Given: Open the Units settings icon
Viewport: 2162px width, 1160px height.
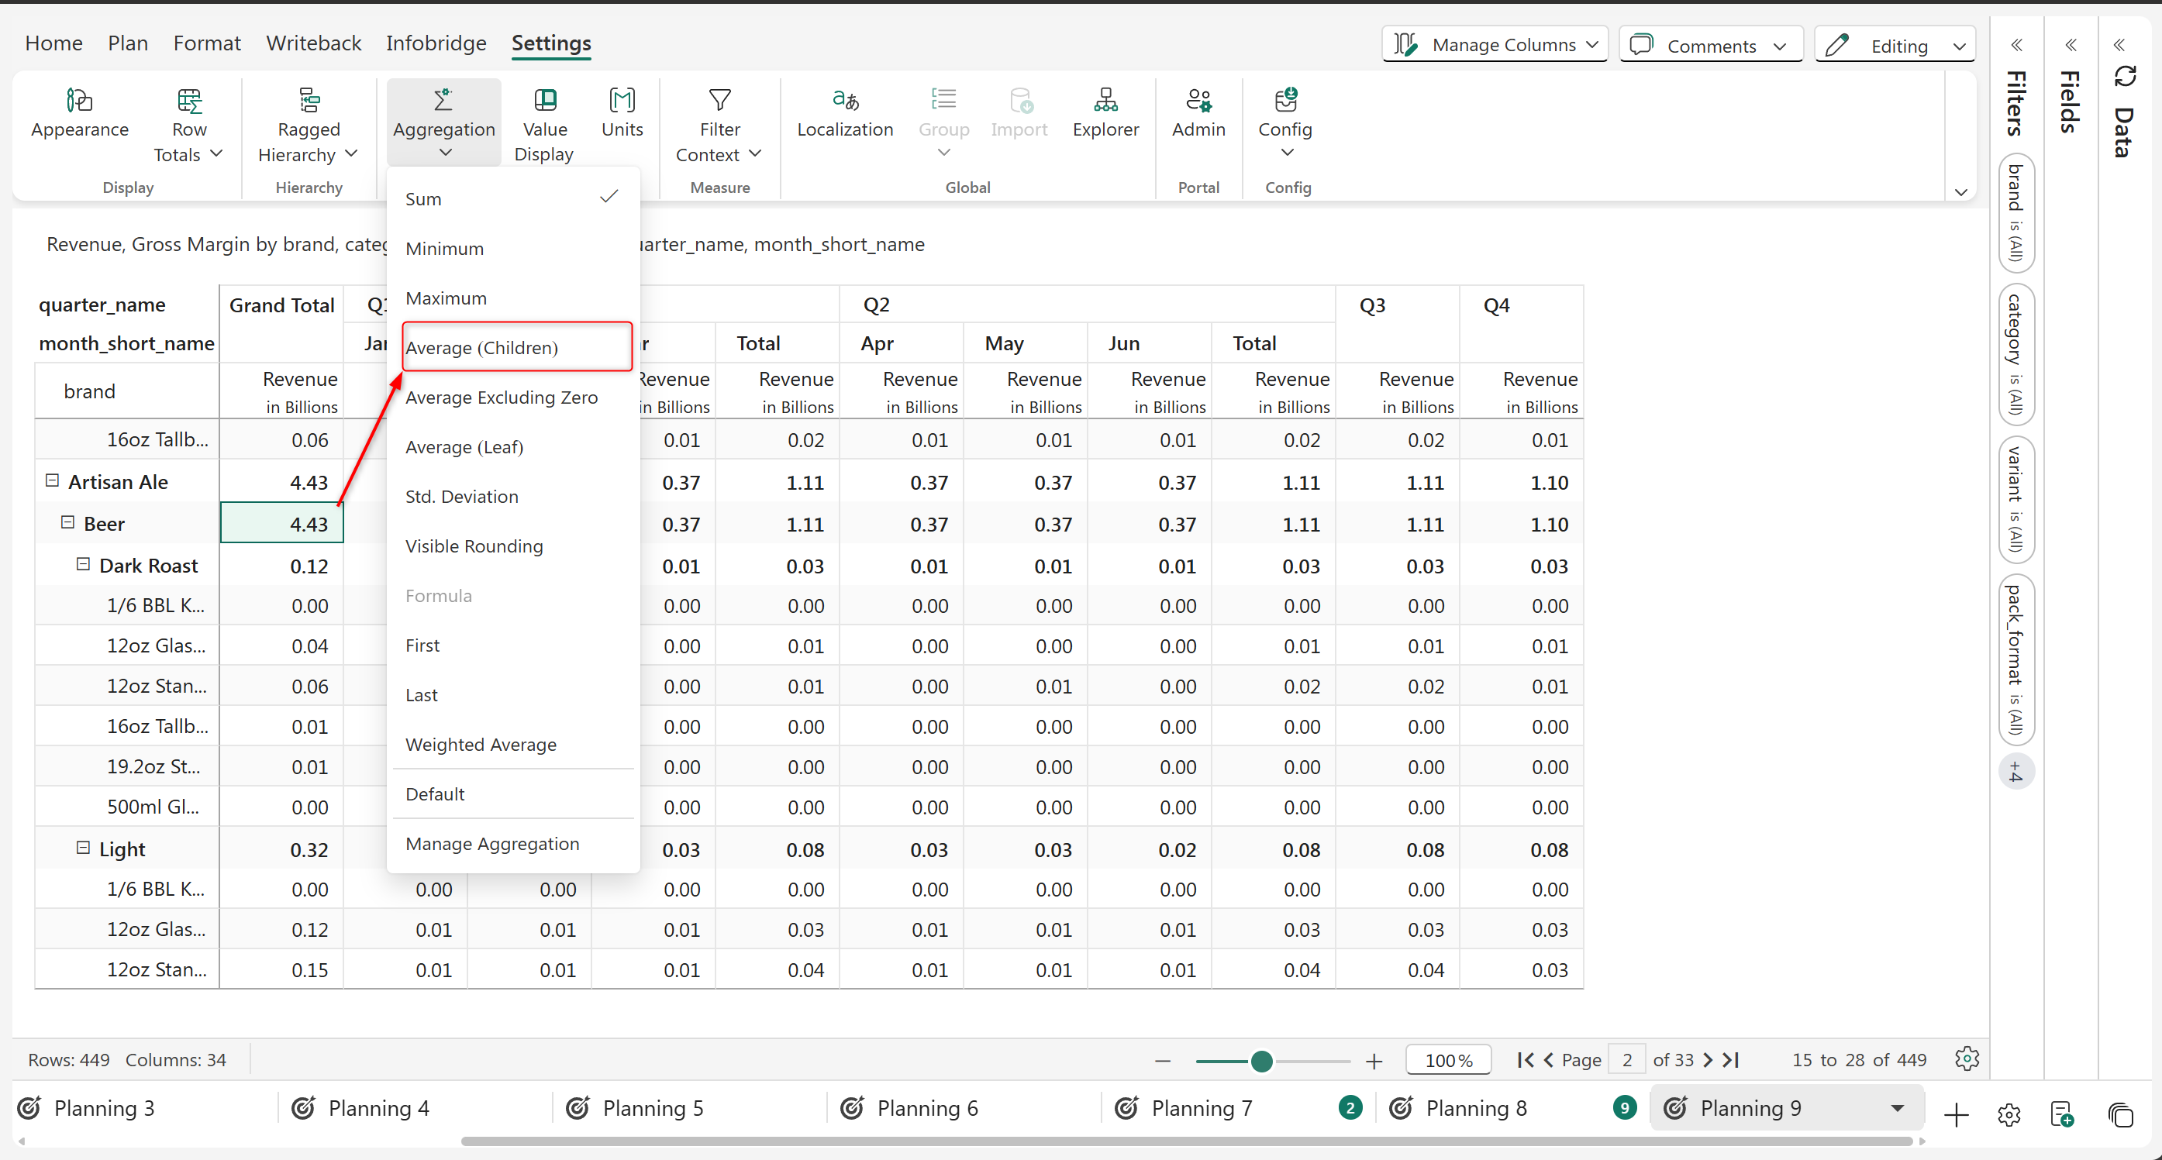Looking at the screenshot, I should point(622,101).
